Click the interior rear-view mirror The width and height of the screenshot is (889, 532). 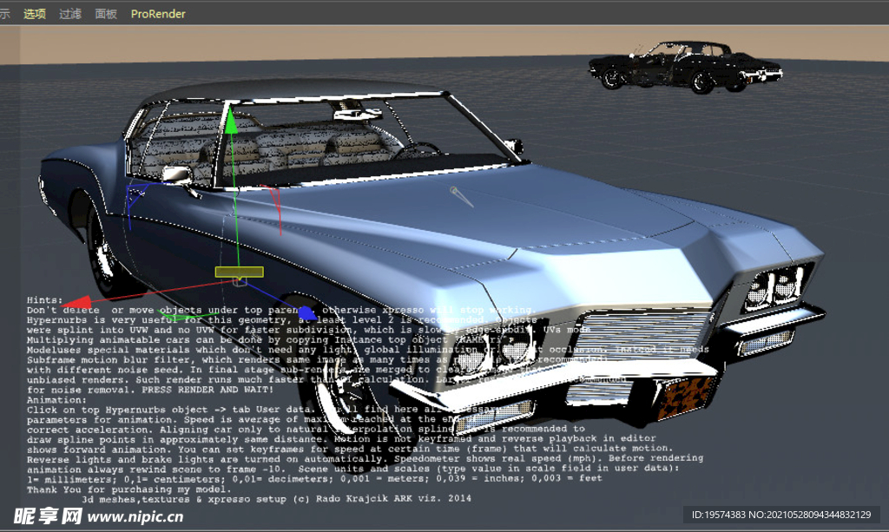click(x=358, y=115)
